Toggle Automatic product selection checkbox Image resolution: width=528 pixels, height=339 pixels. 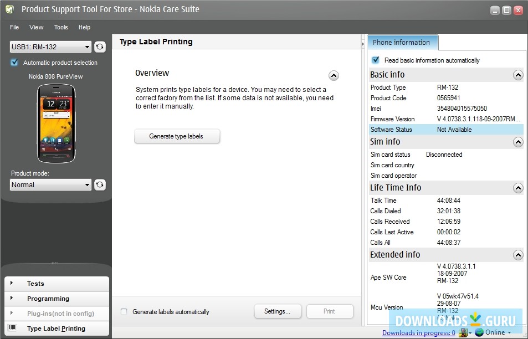click(14, 62)
